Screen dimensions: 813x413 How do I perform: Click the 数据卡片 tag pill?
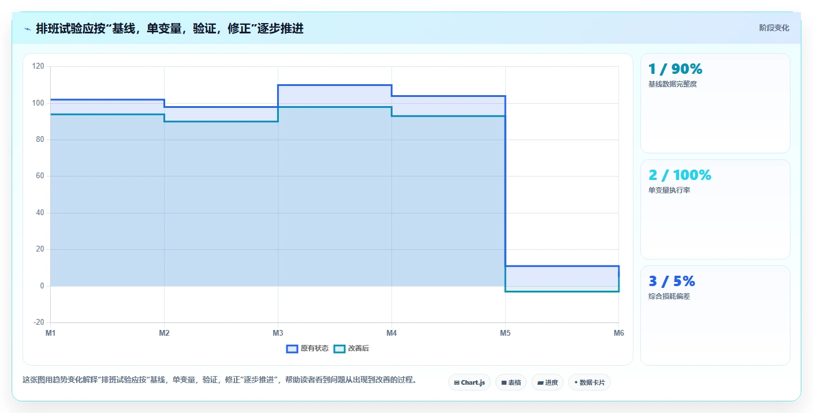coord(590,382)
